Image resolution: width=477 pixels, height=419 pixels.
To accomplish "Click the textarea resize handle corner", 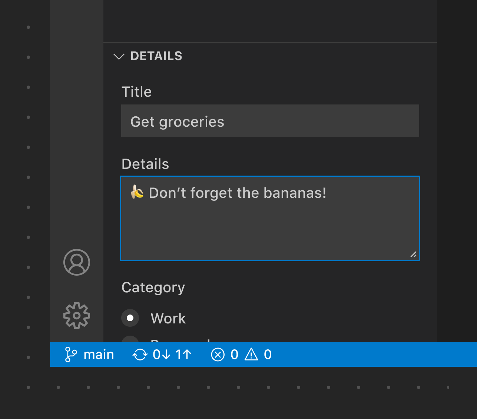I will [x=413, y=255].
